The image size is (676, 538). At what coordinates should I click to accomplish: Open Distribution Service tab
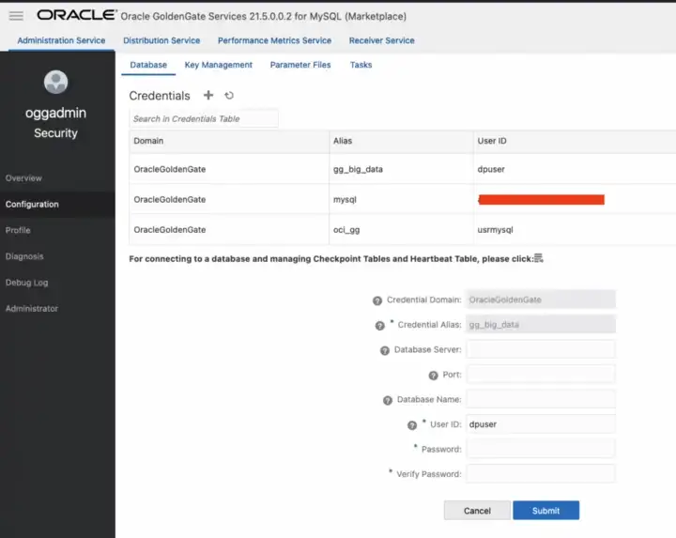(161, 40)
